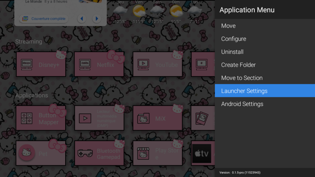Choose Configure from the Application Menu
The width and height of the screenshot is (315, 177).
click(x=265, y=39)
